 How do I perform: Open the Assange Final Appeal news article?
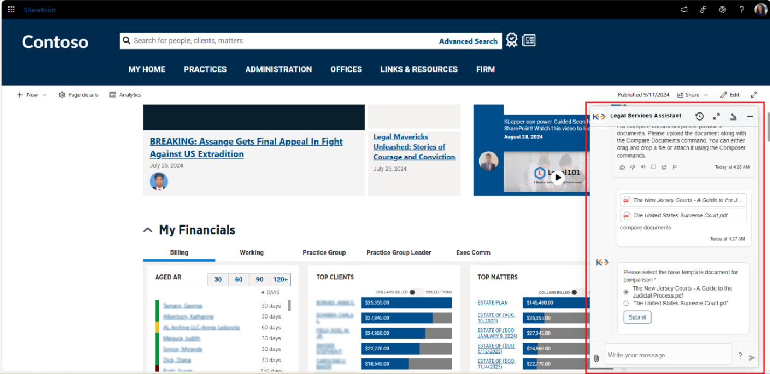tap(246, 147)
